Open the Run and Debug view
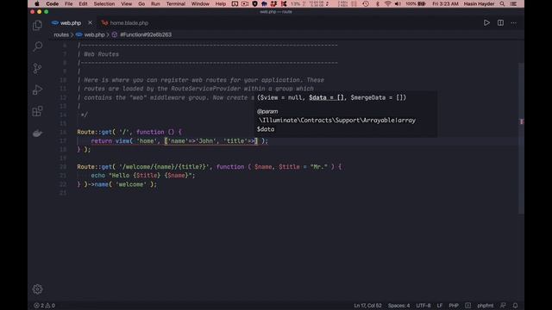Screen dimensions: 552x310 tap(37, 90)
